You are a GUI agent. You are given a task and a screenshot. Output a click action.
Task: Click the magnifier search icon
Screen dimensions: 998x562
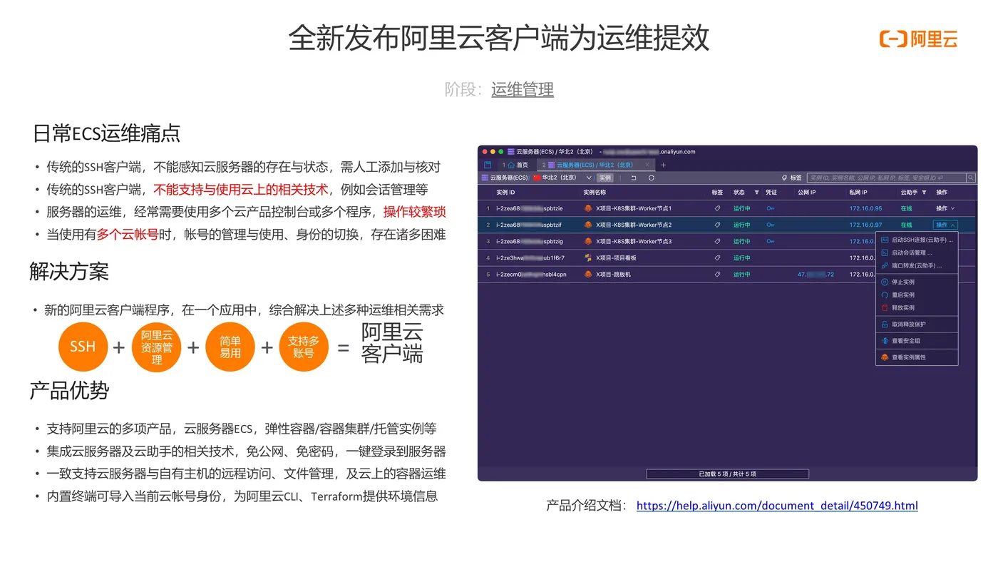coord(970,178)
